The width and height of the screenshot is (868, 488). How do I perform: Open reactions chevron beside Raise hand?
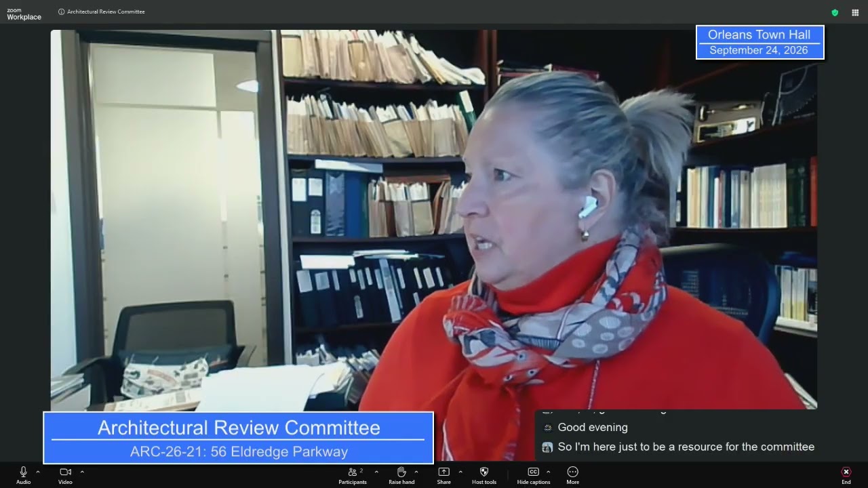coord(416,472)
